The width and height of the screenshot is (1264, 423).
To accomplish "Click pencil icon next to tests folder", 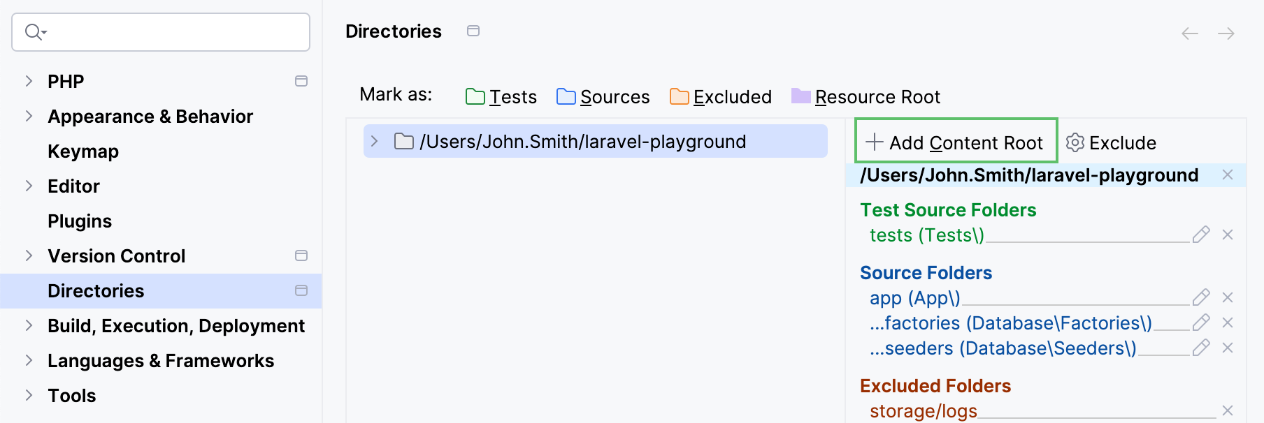I will click(1200, 235).
